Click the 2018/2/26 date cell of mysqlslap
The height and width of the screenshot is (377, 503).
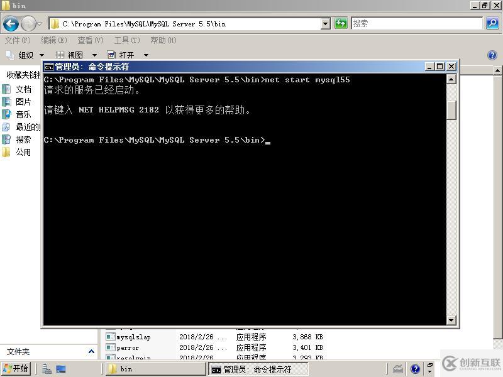coord(202,337)
